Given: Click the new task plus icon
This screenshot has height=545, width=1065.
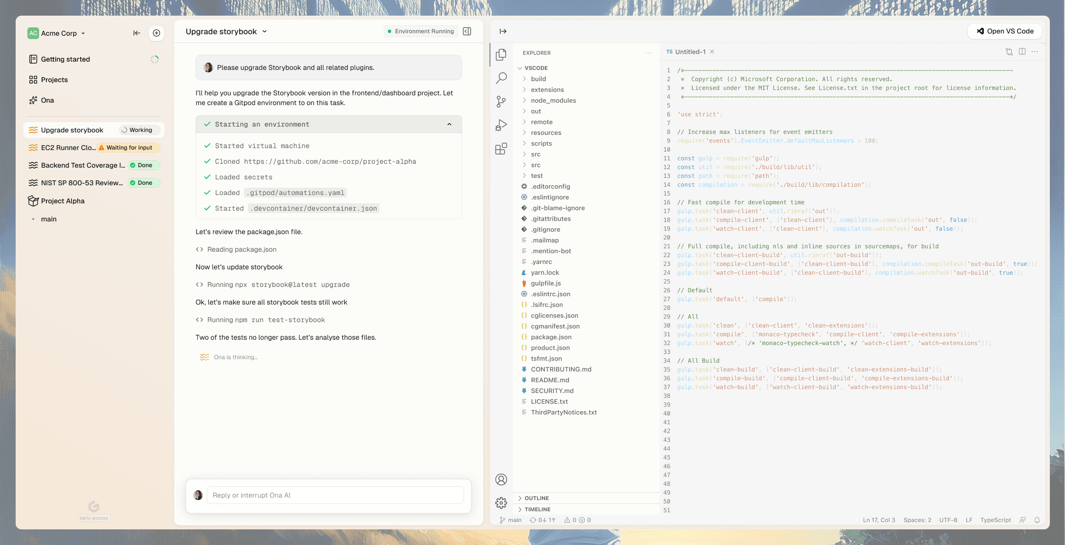Looking at the screenshot, I should click(x=156, y=33).
